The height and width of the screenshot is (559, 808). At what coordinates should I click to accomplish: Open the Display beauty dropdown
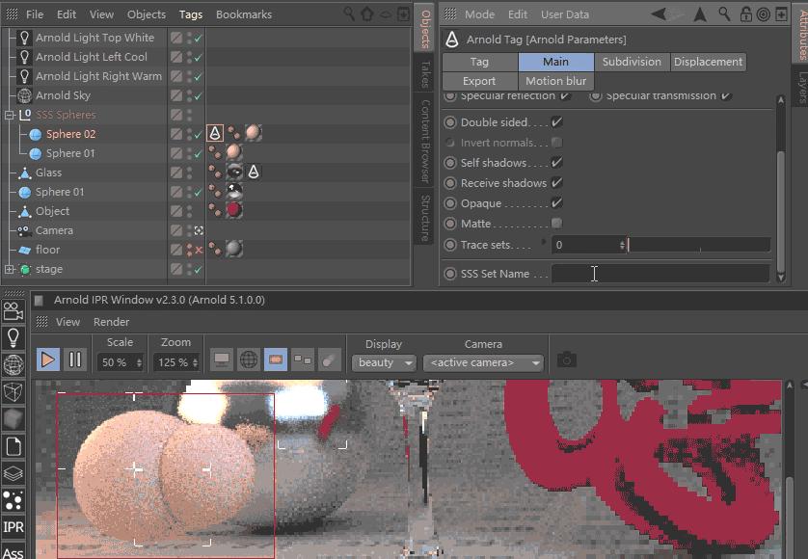[x=383, y=362]
